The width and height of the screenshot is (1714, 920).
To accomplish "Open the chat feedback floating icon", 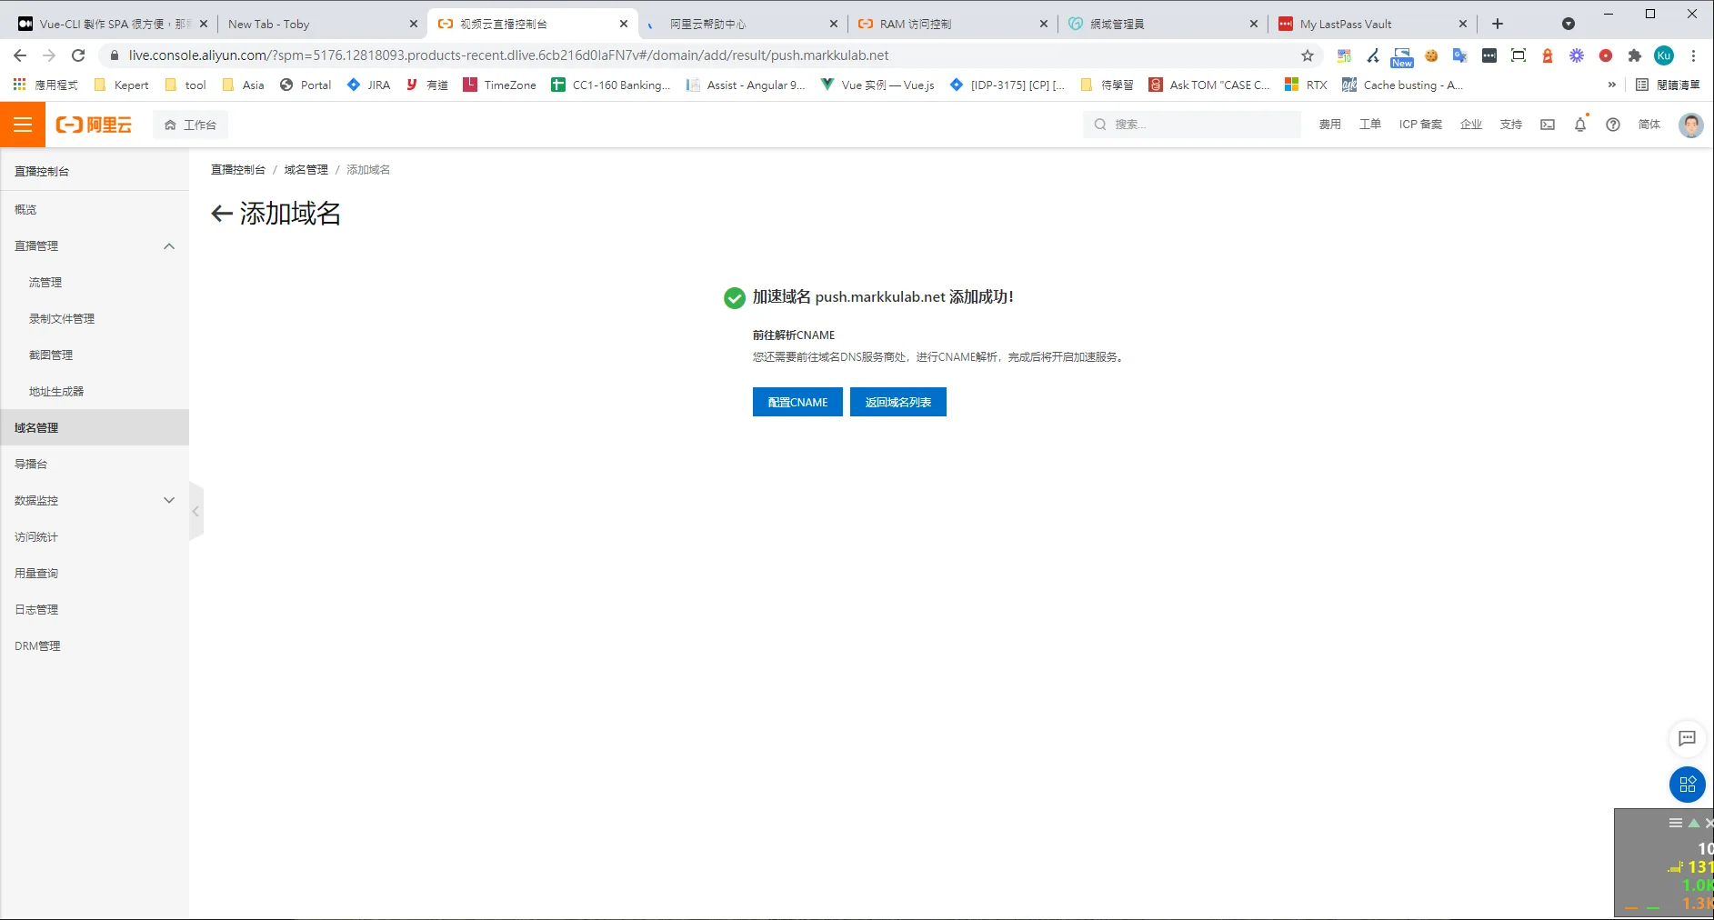I will (x=1687, y=738).
